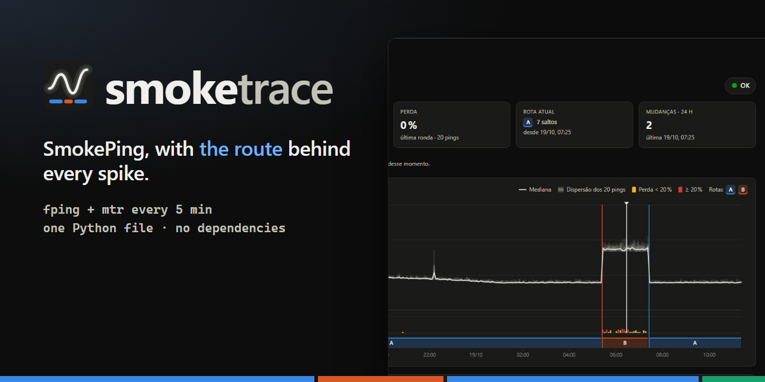This screenshot has height=382, width=765.
Task: Click 'desde 19/10, 07:25' text
Action: click(x=547, y=133)
